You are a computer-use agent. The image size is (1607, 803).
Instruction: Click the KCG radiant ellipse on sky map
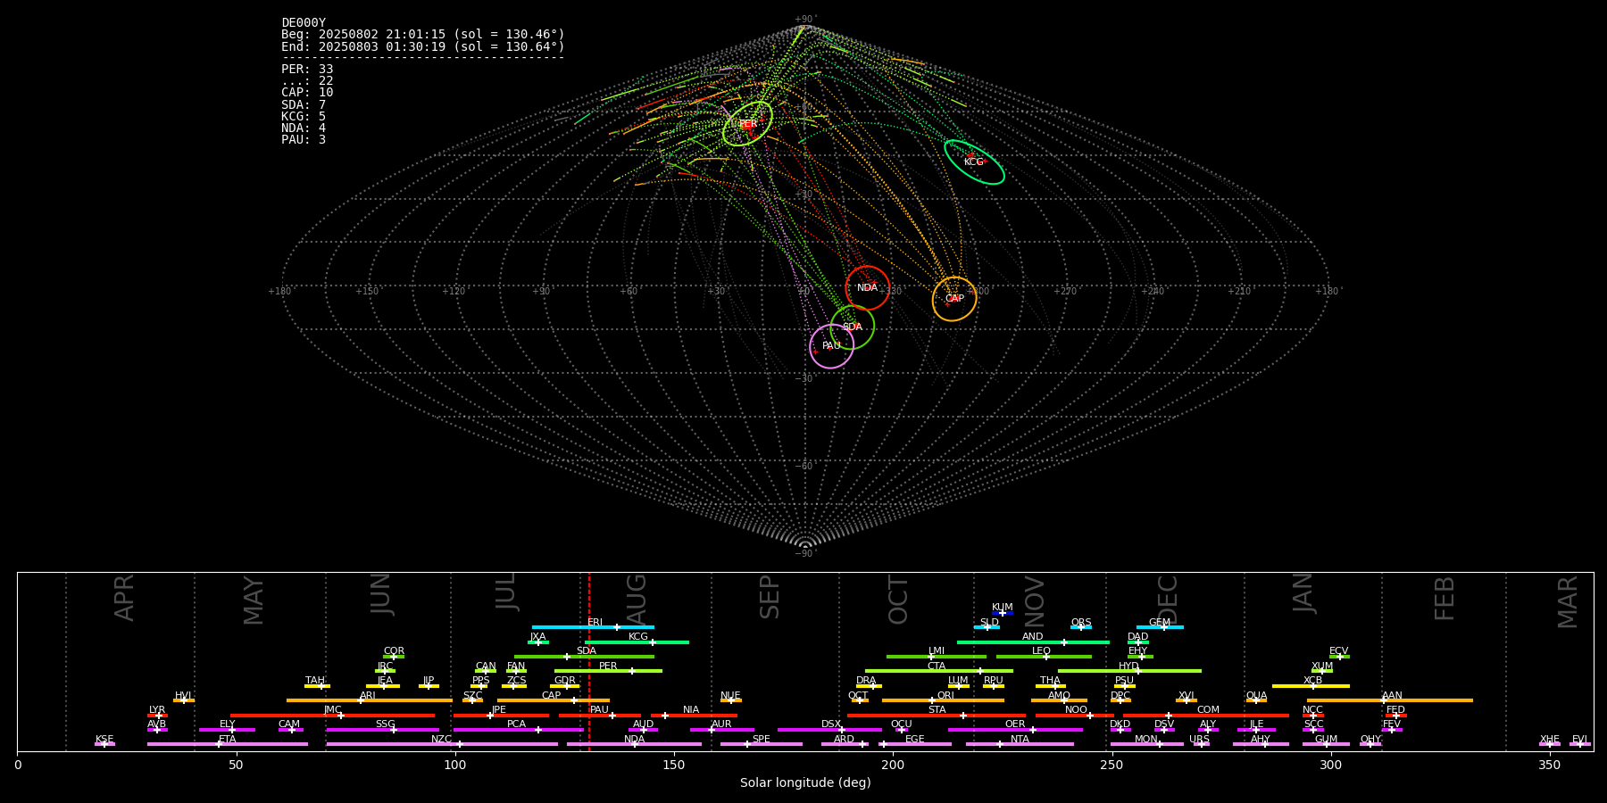click(x=974, y=162)
